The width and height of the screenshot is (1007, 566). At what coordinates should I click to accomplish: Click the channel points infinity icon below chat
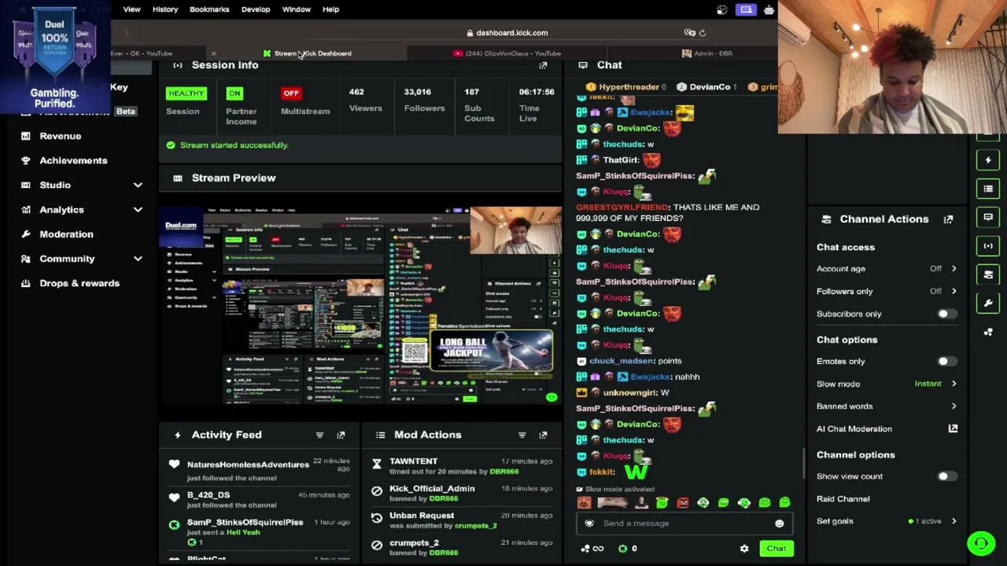(x=598, y=549)
